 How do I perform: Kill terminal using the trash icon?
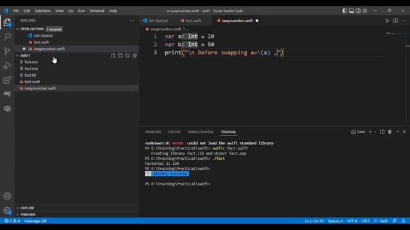tap(390, 132)
